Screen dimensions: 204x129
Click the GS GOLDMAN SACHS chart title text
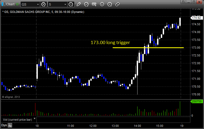tap(43, 12)
